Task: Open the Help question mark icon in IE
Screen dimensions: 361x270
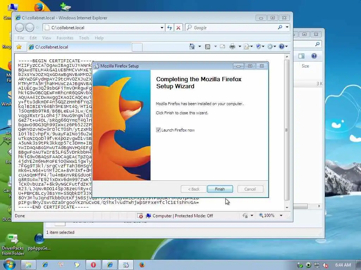Action: [283, 47]
